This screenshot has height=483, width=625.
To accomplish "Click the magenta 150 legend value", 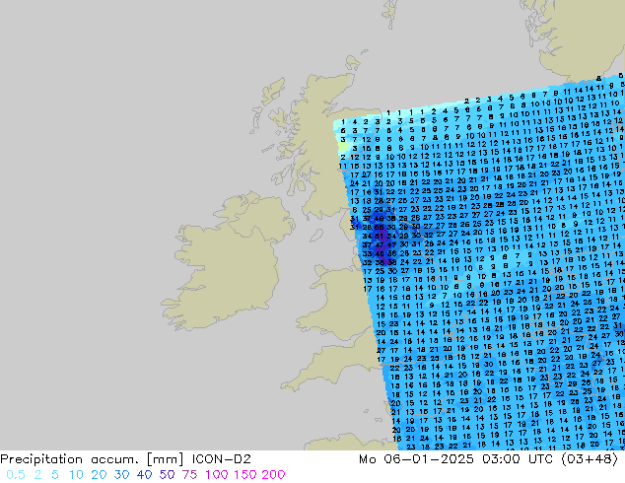I will pyautogui.click(x=245, y=475).
